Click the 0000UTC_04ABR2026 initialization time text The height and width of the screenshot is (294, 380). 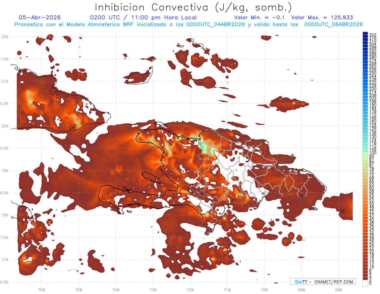(x=216, y=24)
